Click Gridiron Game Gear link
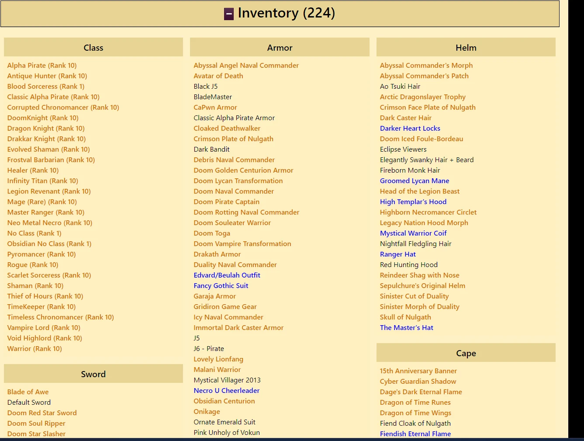 [225, 307]
